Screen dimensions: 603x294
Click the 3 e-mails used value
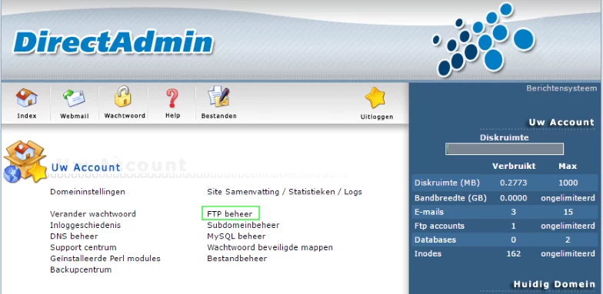tap(514, 212)
